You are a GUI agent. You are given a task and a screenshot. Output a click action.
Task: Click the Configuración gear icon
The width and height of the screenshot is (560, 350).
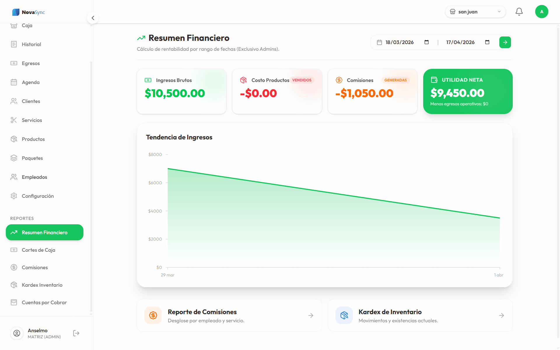pos(14,196)
